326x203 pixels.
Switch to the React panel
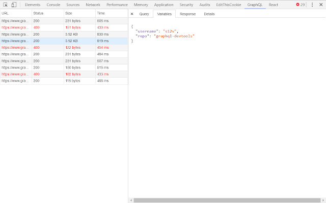[x=274, y=5]
